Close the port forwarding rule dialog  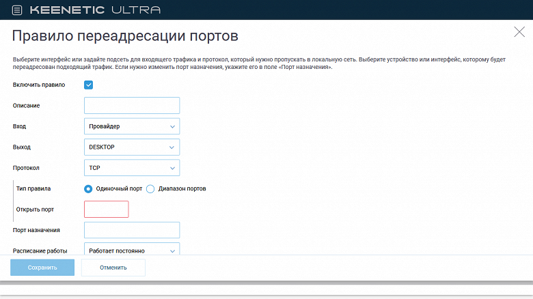[519, 32]
